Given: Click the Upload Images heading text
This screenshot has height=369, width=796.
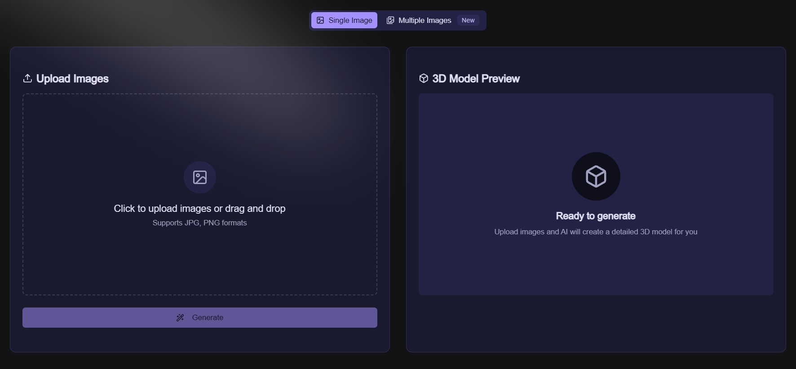Looking at the screenshot, I should click(x=72, y=79).
